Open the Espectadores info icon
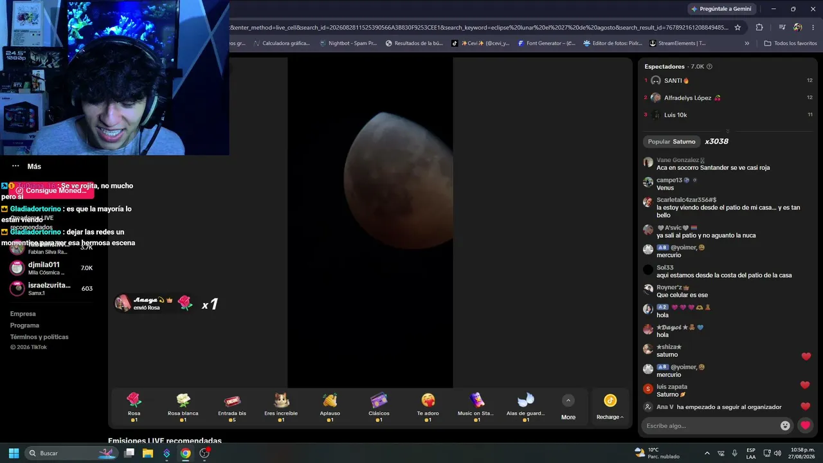The height and width of the screenshot is (463, 823). click(709, 66)
